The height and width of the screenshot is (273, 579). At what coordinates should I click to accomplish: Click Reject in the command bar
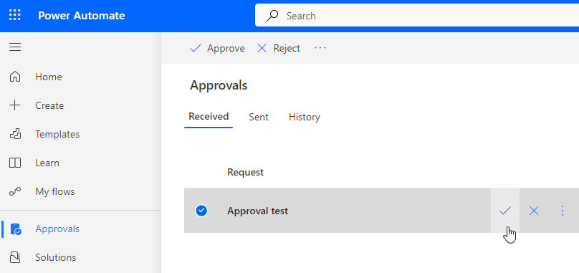[279, 49]
